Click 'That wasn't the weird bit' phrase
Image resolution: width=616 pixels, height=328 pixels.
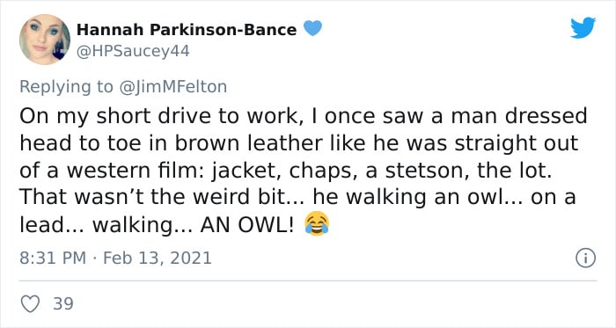click(x=154, y=197)
